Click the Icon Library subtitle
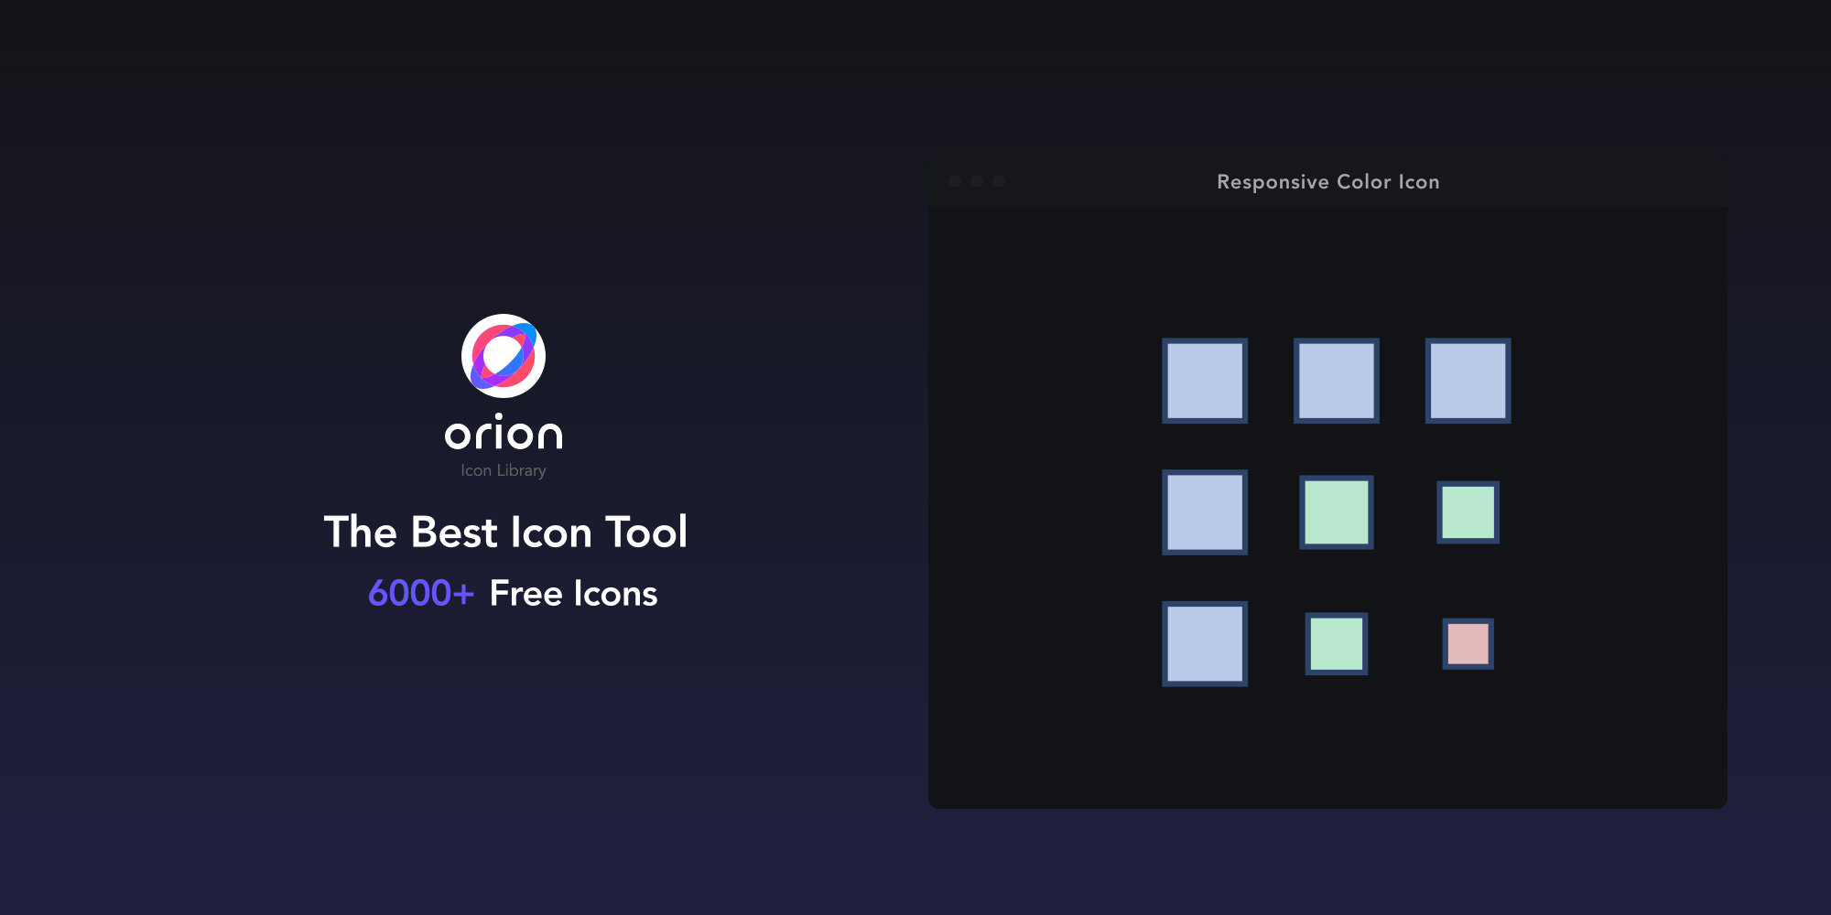1831x915 pixels. (504, 470)
